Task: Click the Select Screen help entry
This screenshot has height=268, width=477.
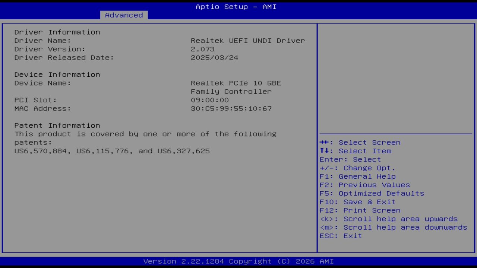Action: (360, 143)
